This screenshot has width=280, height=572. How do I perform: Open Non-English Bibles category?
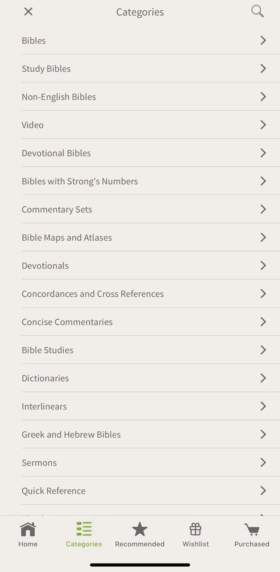click(151, 97)
